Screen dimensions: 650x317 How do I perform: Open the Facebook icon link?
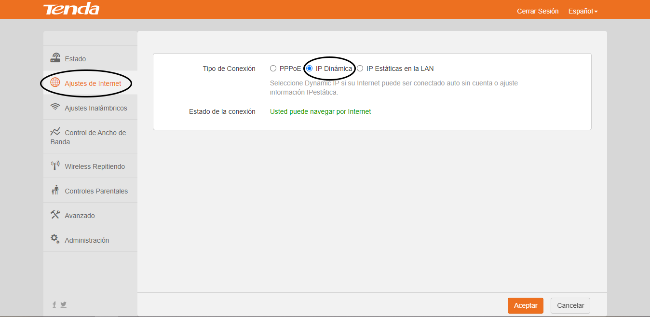pos(54,304)
